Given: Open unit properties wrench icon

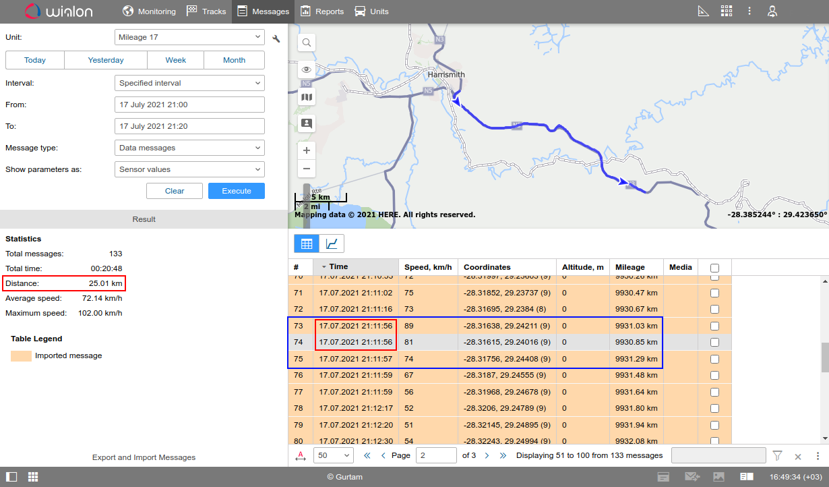Looking at the screenshot, I should coord(276,38).
